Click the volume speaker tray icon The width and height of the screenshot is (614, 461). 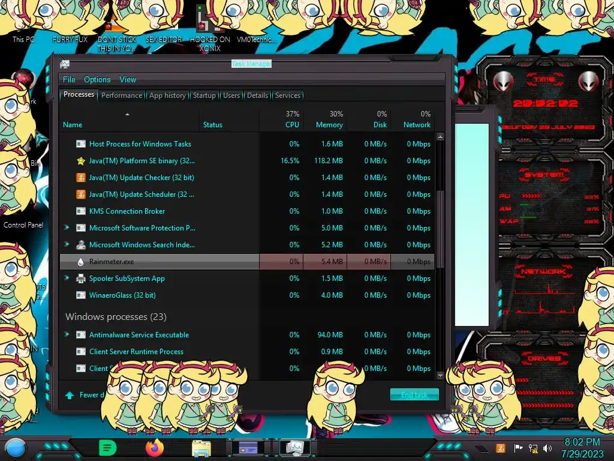pos(547,448)
